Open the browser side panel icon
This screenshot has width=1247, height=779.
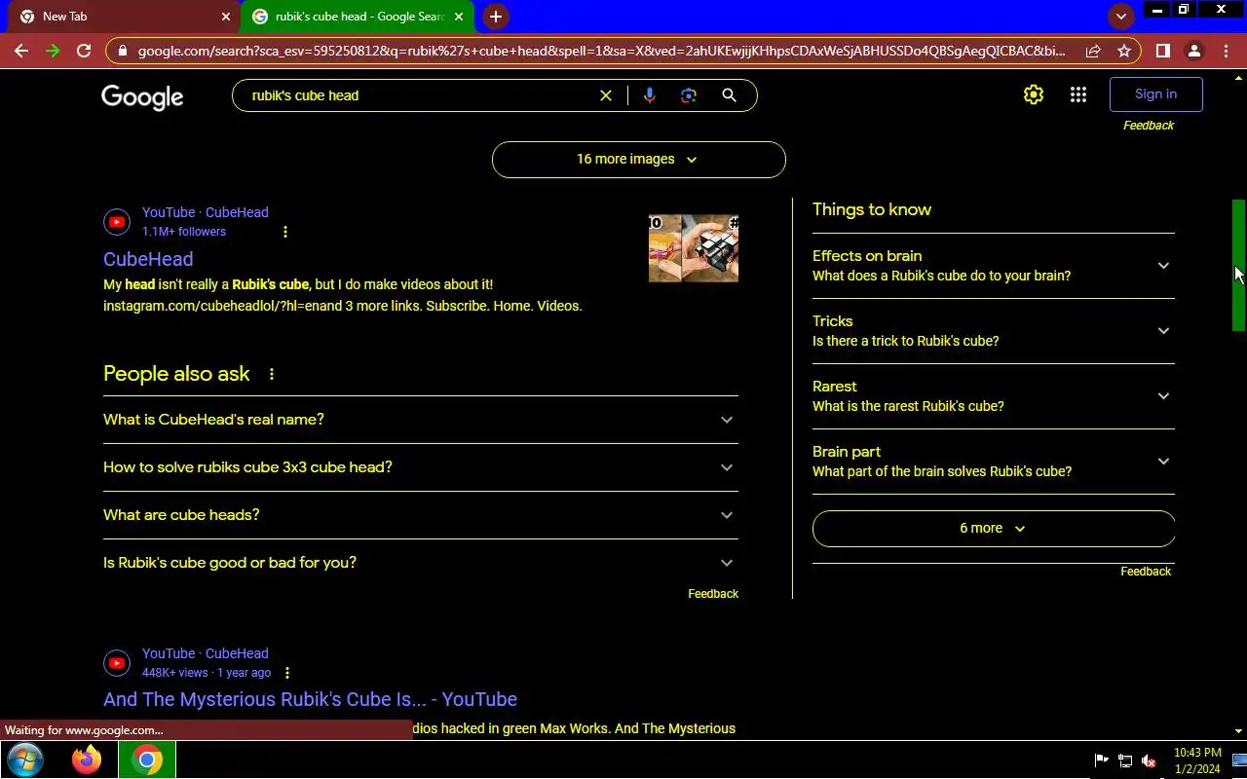1162,51
